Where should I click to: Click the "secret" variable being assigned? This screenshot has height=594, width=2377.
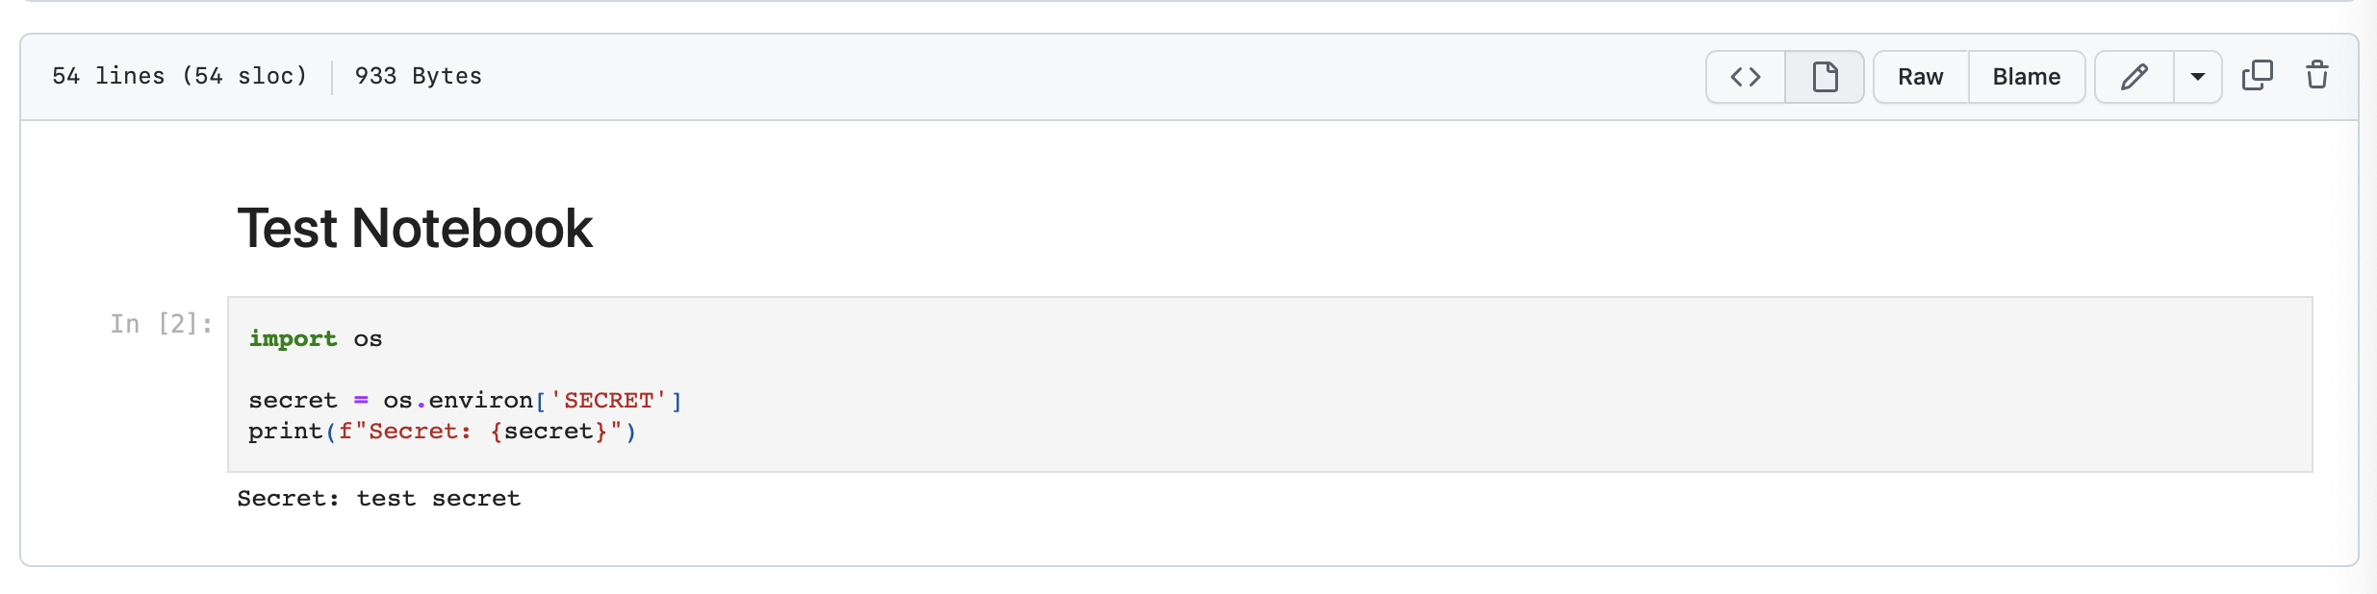(293, 400)
